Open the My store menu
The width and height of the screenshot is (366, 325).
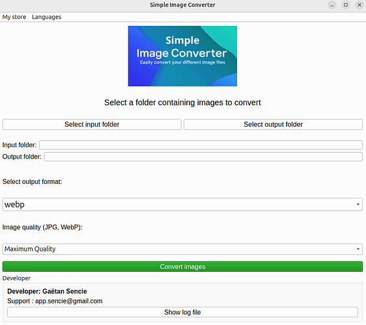[14, 17]
